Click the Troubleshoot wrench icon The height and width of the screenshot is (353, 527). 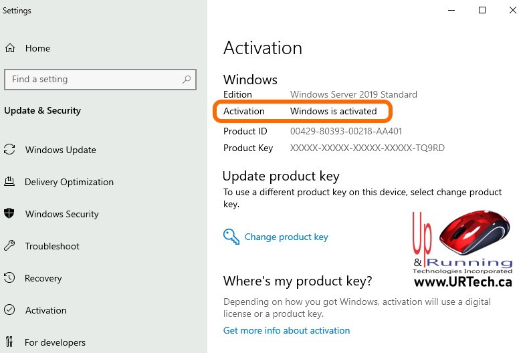tap(10, 246)
